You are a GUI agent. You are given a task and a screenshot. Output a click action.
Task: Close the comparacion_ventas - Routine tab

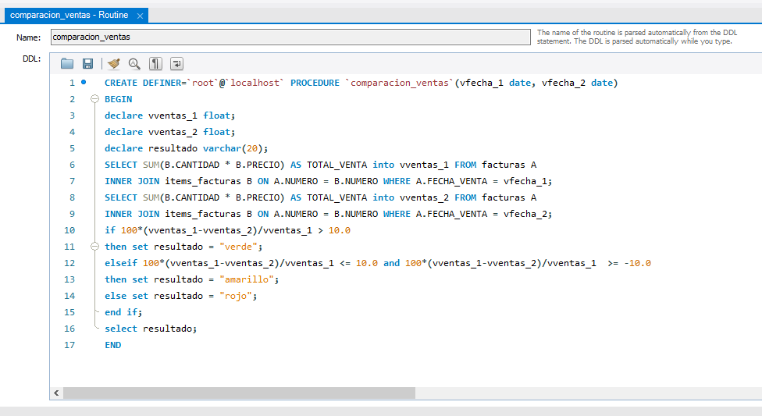(140, 16)
